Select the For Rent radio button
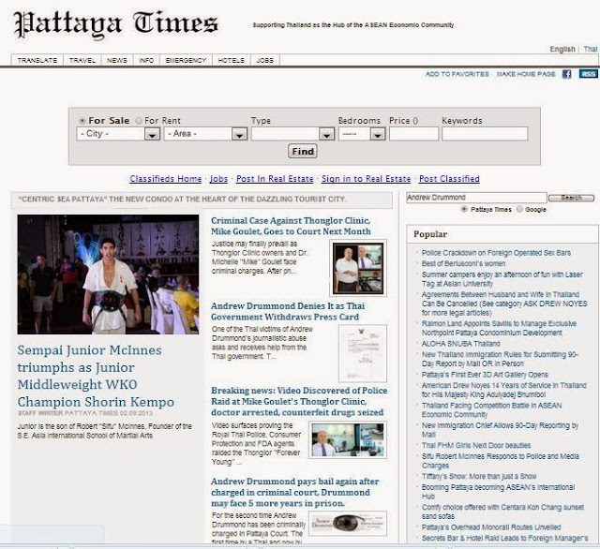The image size is (600, 549). [139, 121]
